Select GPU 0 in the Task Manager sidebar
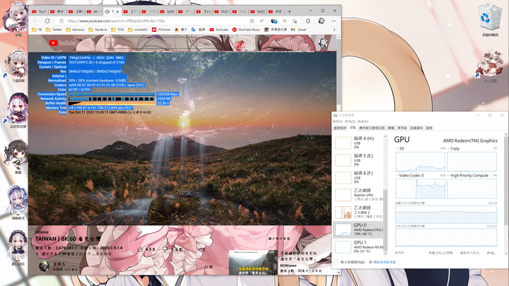 click(x=358, y=230)
